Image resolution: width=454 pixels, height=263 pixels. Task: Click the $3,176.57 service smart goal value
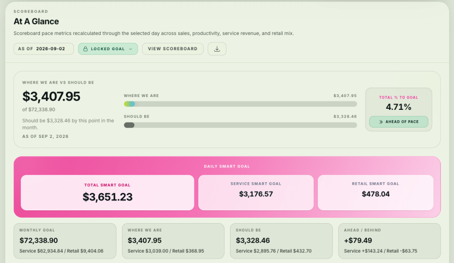pyautogui.click(x=256, y=194)
